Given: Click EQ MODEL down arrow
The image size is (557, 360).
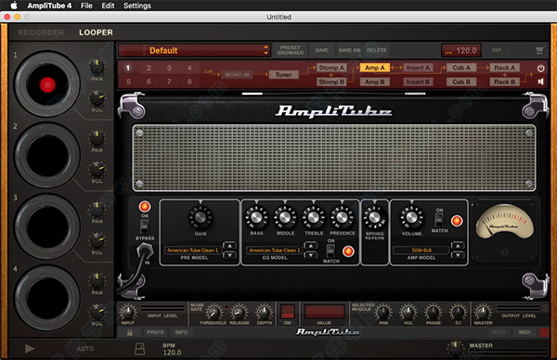Looking at the screenshot, I should click(310, 255).
